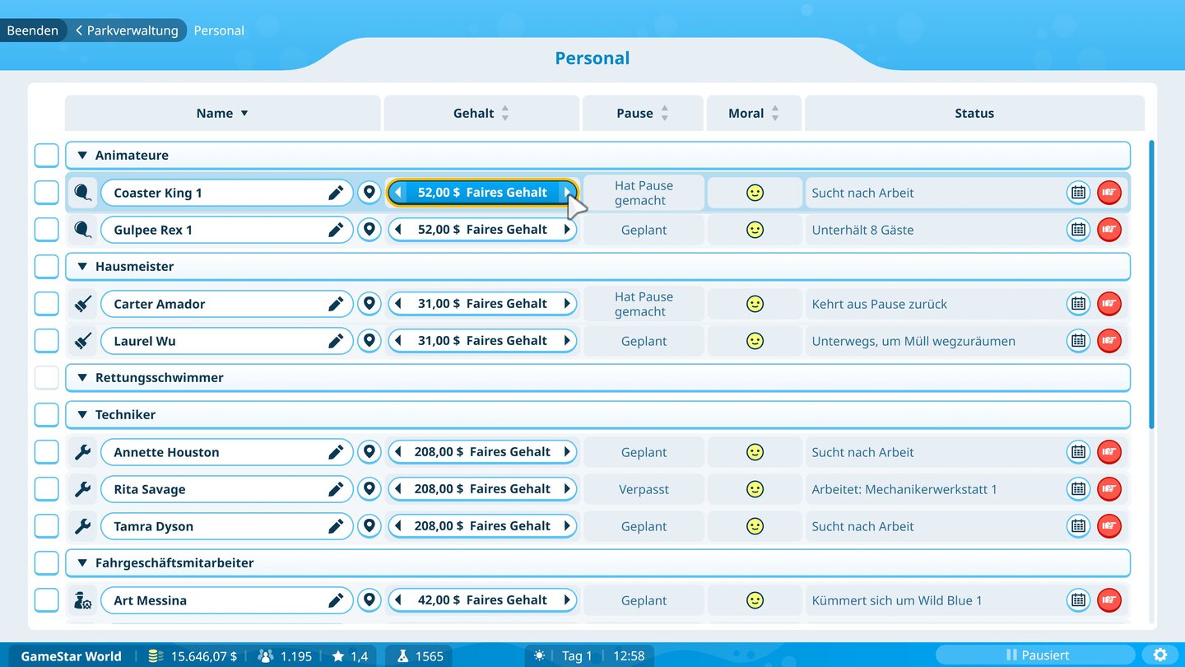The width and height of the screenshot is (1185, 667).
Task: Collapse the Animateure group
Action: 82,156
